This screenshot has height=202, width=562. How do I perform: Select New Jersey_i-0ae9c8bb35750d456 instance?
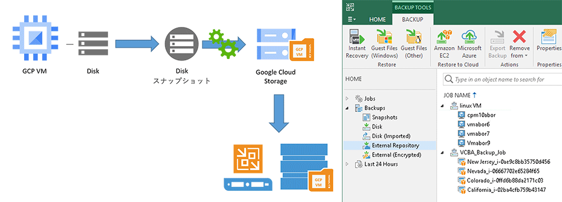(x=509, y=162)
